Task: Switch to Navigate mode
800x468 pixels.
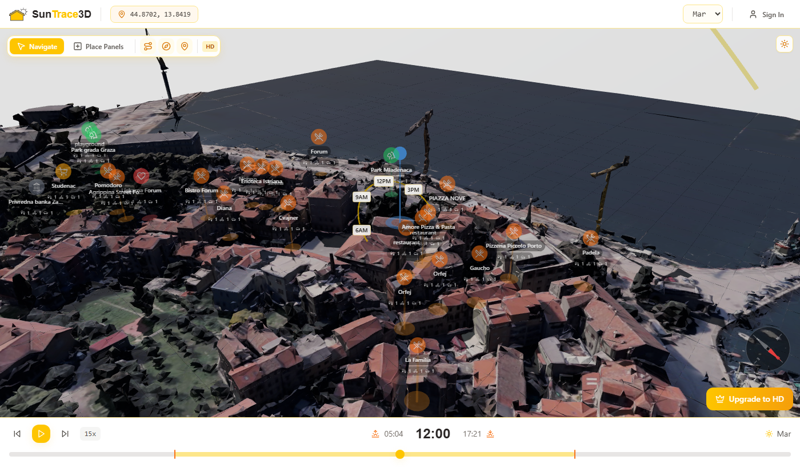Action: 37,46
